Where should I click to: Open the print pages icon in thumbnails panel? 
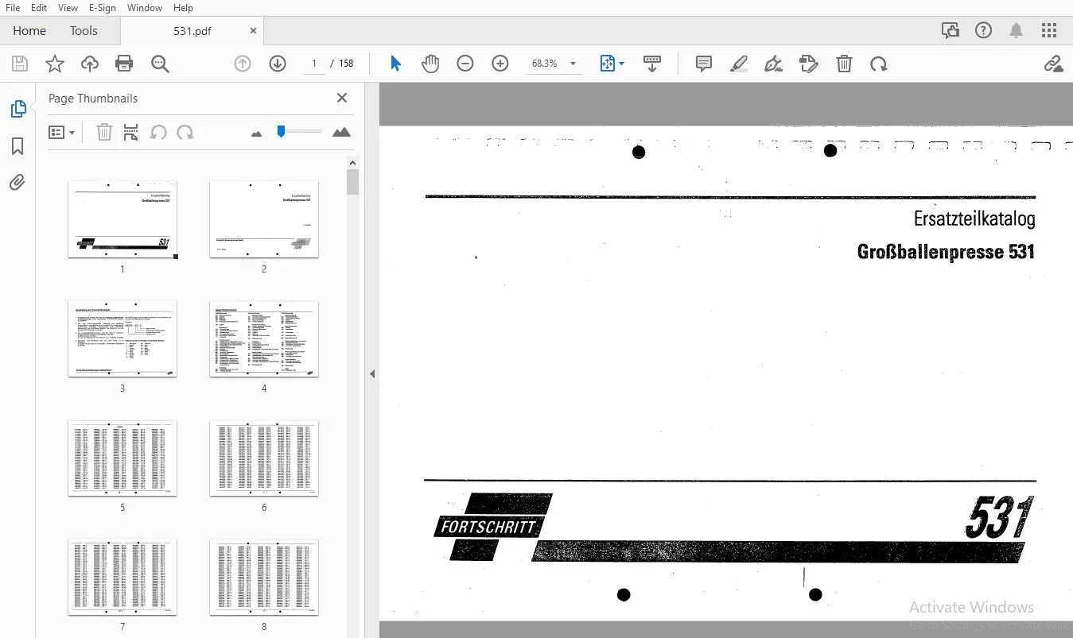131,133
